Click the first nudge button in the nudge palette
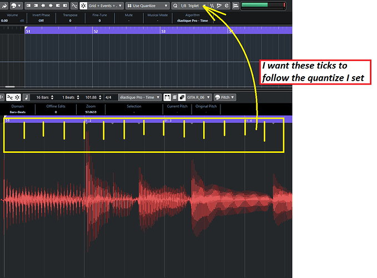The width and height of the screenshot is (377, 278). [28, 6]
